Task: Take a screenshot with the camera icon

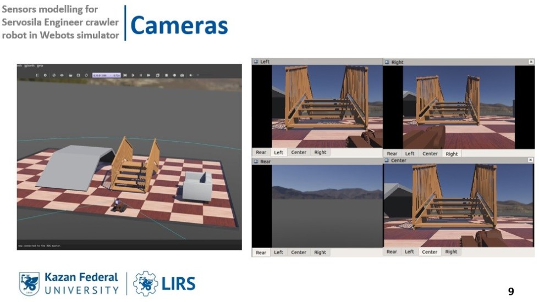Action: click(182, 75)
